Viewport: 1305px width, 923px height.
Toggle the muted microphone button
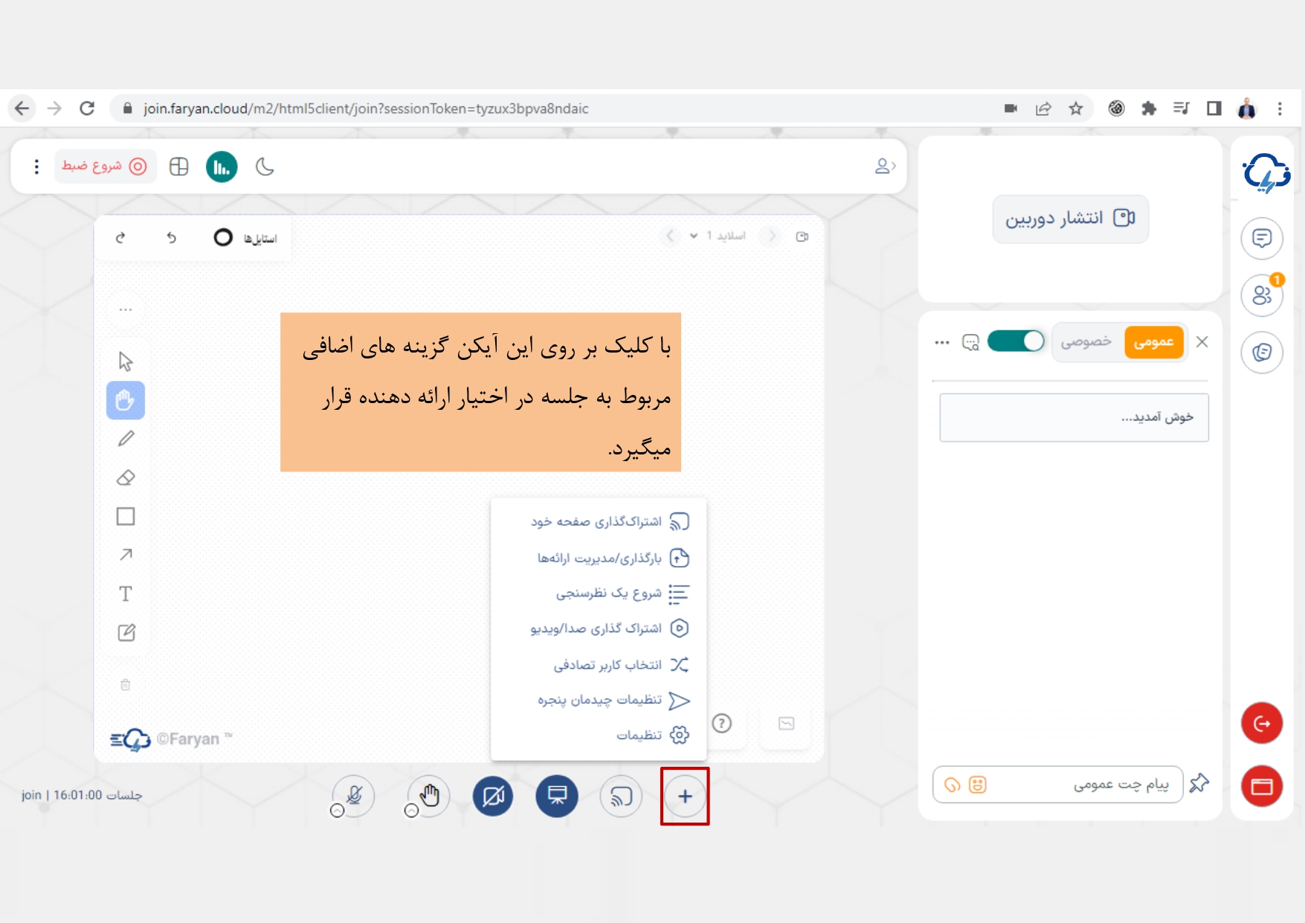pos(354,796)
